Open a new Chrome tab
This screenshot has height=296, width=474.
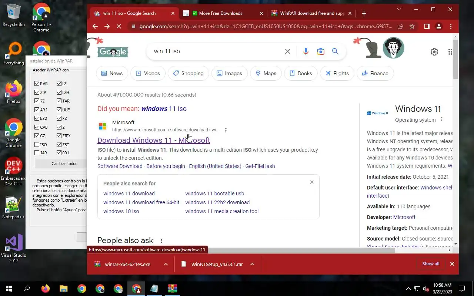pos(364,13)
